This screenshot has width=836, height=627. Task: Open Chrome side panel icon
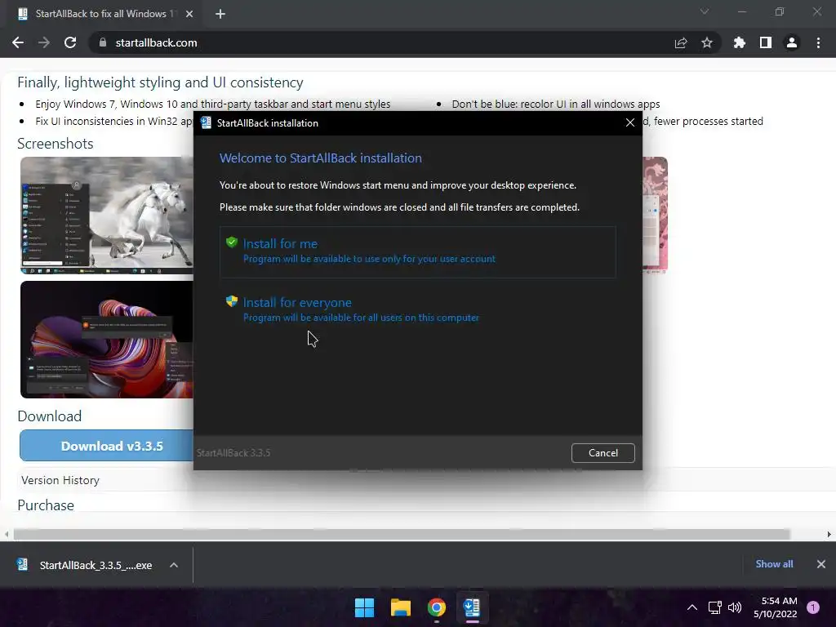(x=766, y=42)
